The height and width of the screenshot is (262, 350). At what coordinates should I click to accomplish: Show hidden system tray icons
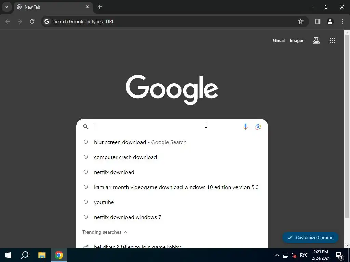277,255
